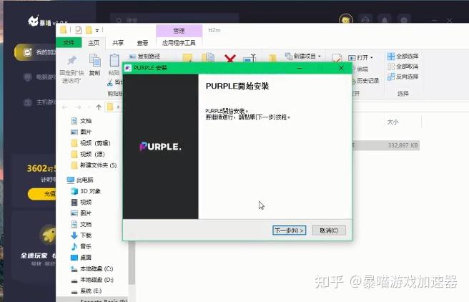
Task: Open the 打开 dropdown in ribbon
Action: [x=361, y=57]
